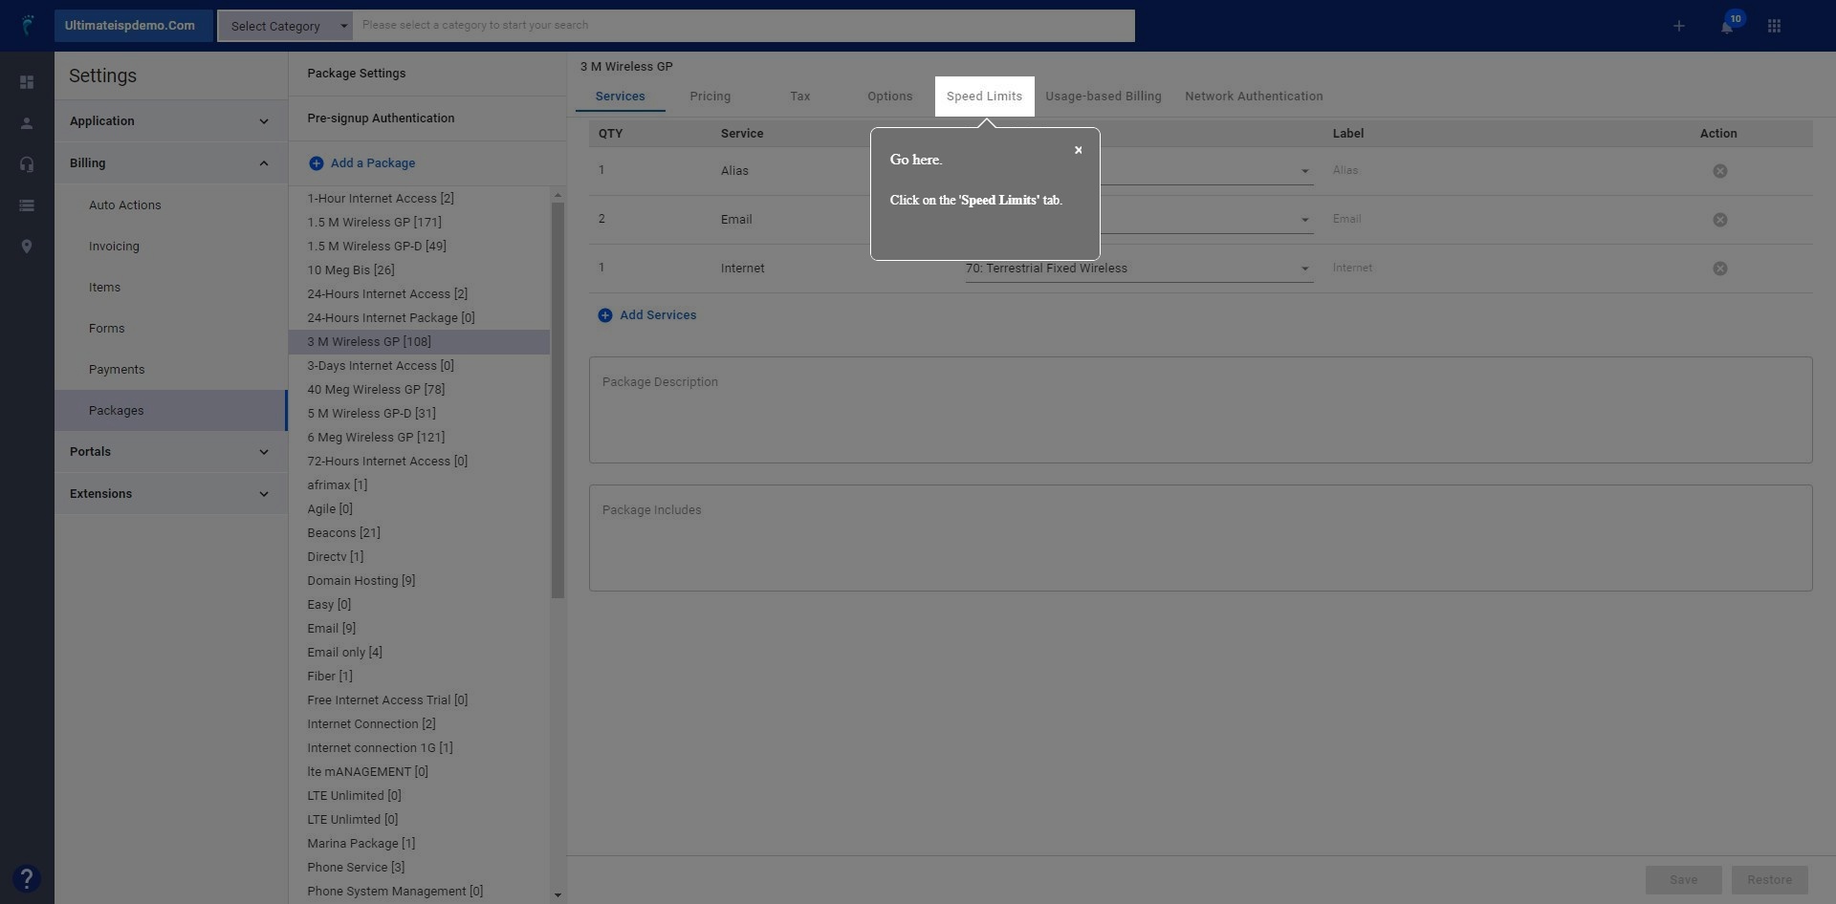Open Pre-signup Authentication

381,118
